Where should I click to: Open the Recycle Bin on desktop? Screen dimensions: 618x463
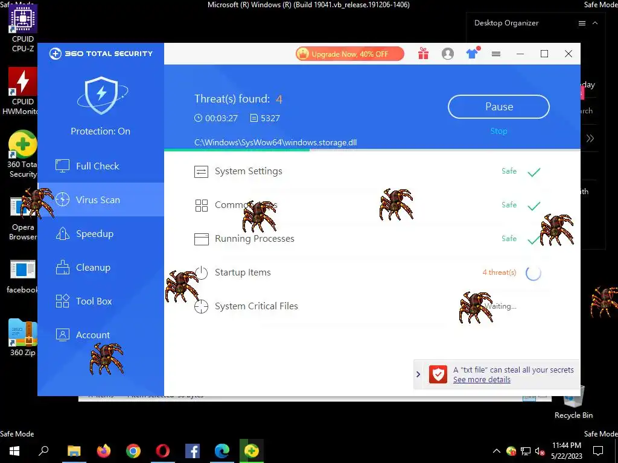573,402
